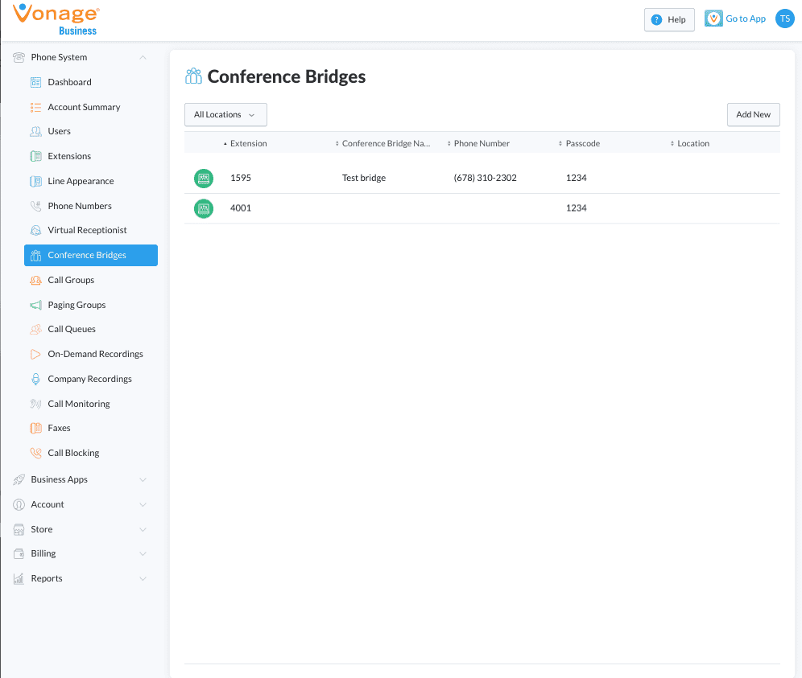Open the All Locations dropdown

(x=225, y=115)
